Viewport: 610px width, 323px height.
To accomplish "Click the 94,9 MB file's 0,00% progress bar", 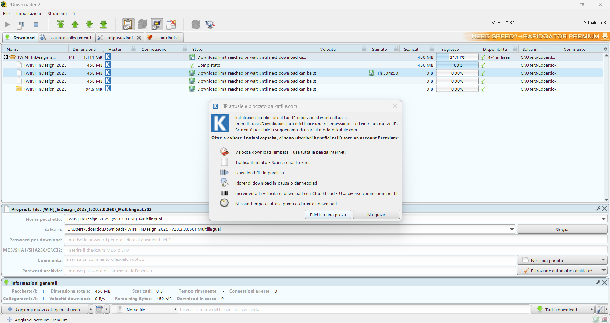I will (x=457, y=89).
